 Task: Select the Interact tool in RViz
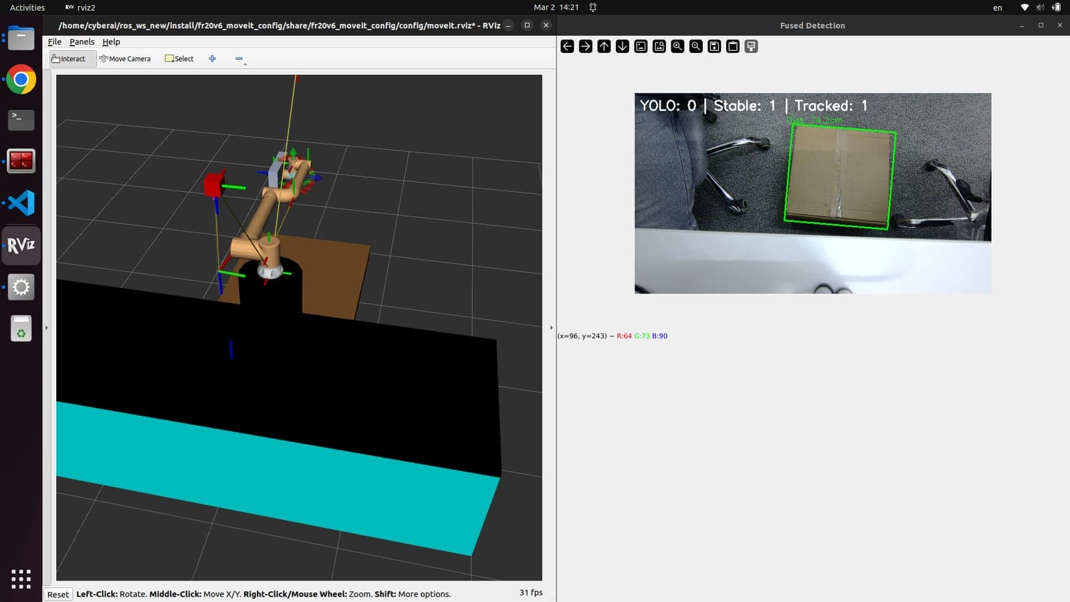tap(72, 59)
